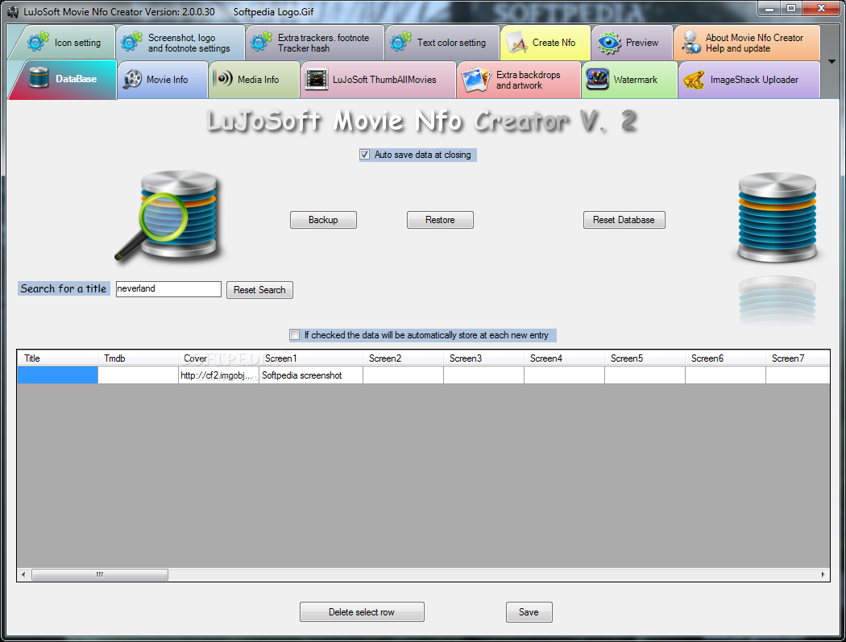Click the Search for a title input field
Viewport: 846px width, 642px height.
pos(168,288)
